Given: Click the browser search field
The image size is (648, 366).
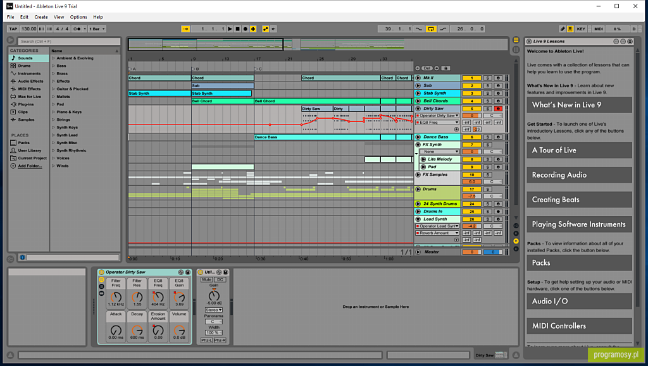Looking at the screenshot, I should 69,41.
